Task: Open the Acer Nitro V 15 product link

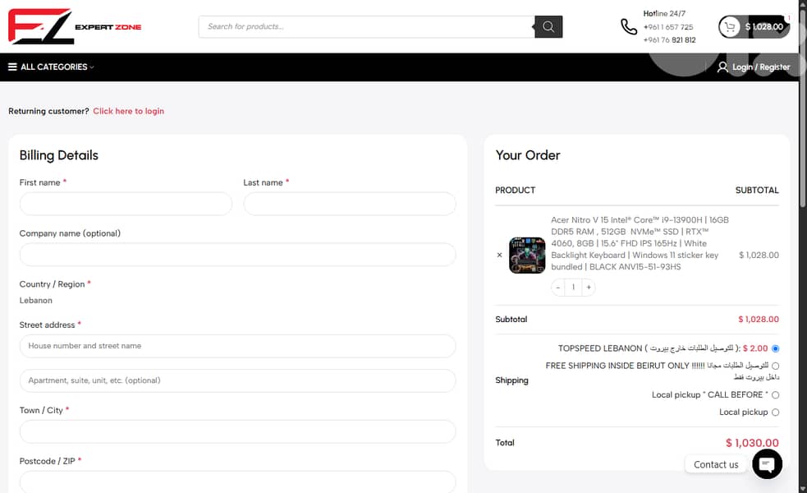Action: [640, 243]
